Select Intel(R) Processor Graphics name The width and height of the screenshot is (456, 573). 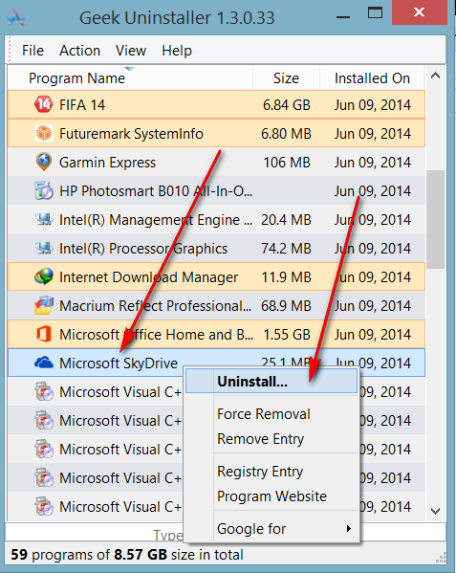(143, 248)
